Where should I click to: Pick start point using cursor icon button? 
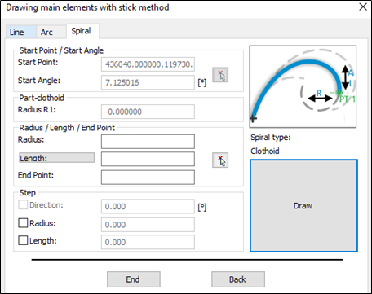(220, 75)
